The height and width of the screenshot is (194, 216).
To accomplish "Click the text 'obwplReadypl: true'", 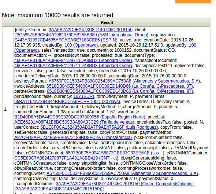I will pos(33,168).
